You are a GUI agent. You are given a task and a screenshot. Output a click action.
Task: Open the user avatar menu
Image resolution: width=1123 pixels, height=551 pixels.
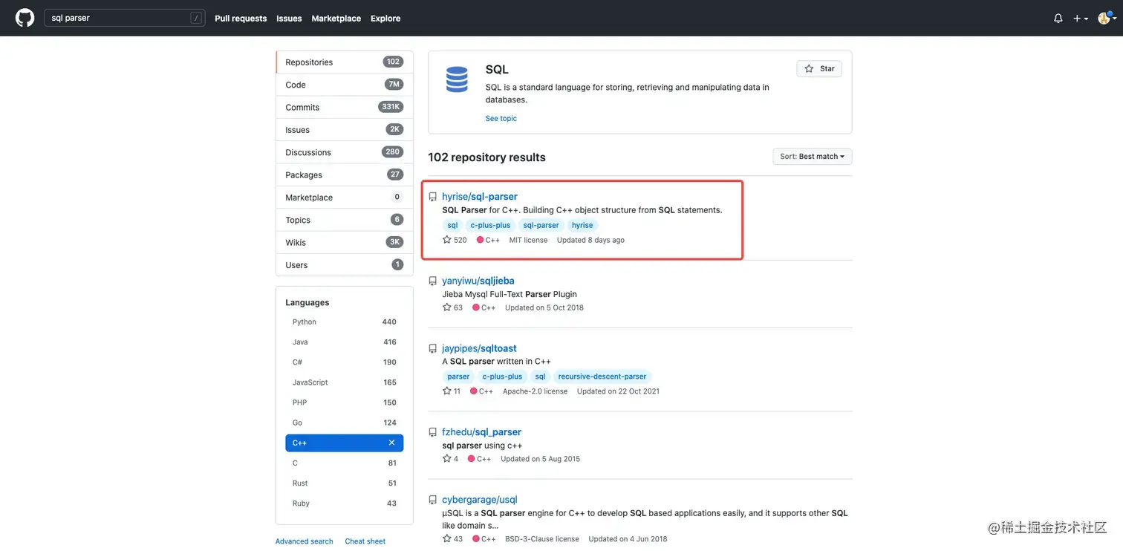(1106, 18)
